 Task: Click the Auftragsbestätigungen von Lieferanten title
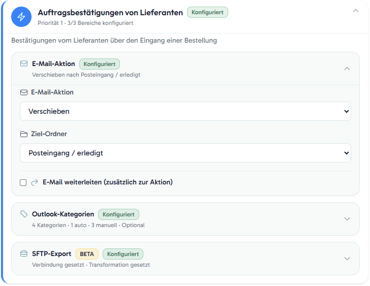pos(110,13)
